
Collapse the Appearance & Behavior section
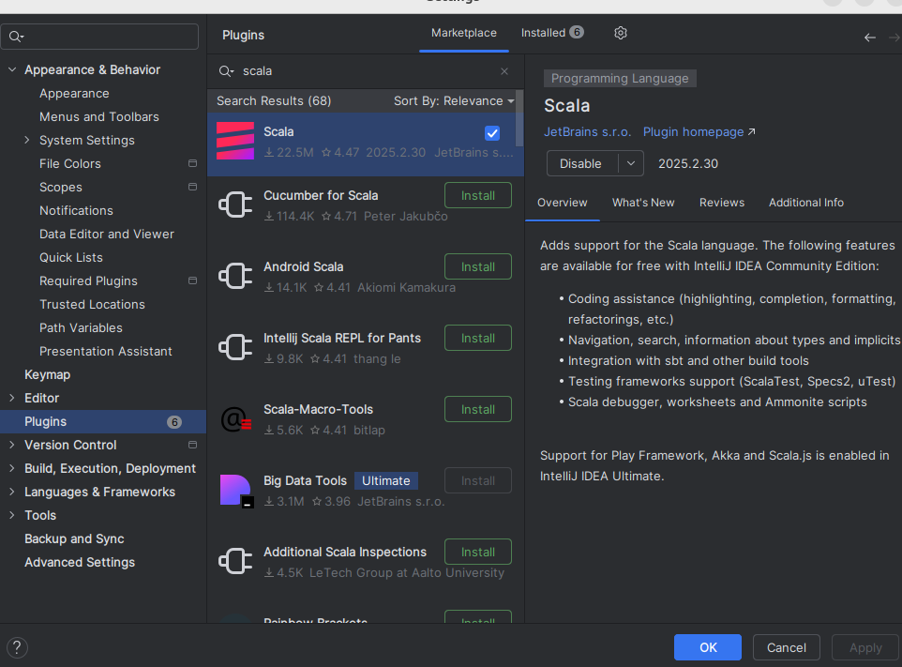tap(12, 69)
